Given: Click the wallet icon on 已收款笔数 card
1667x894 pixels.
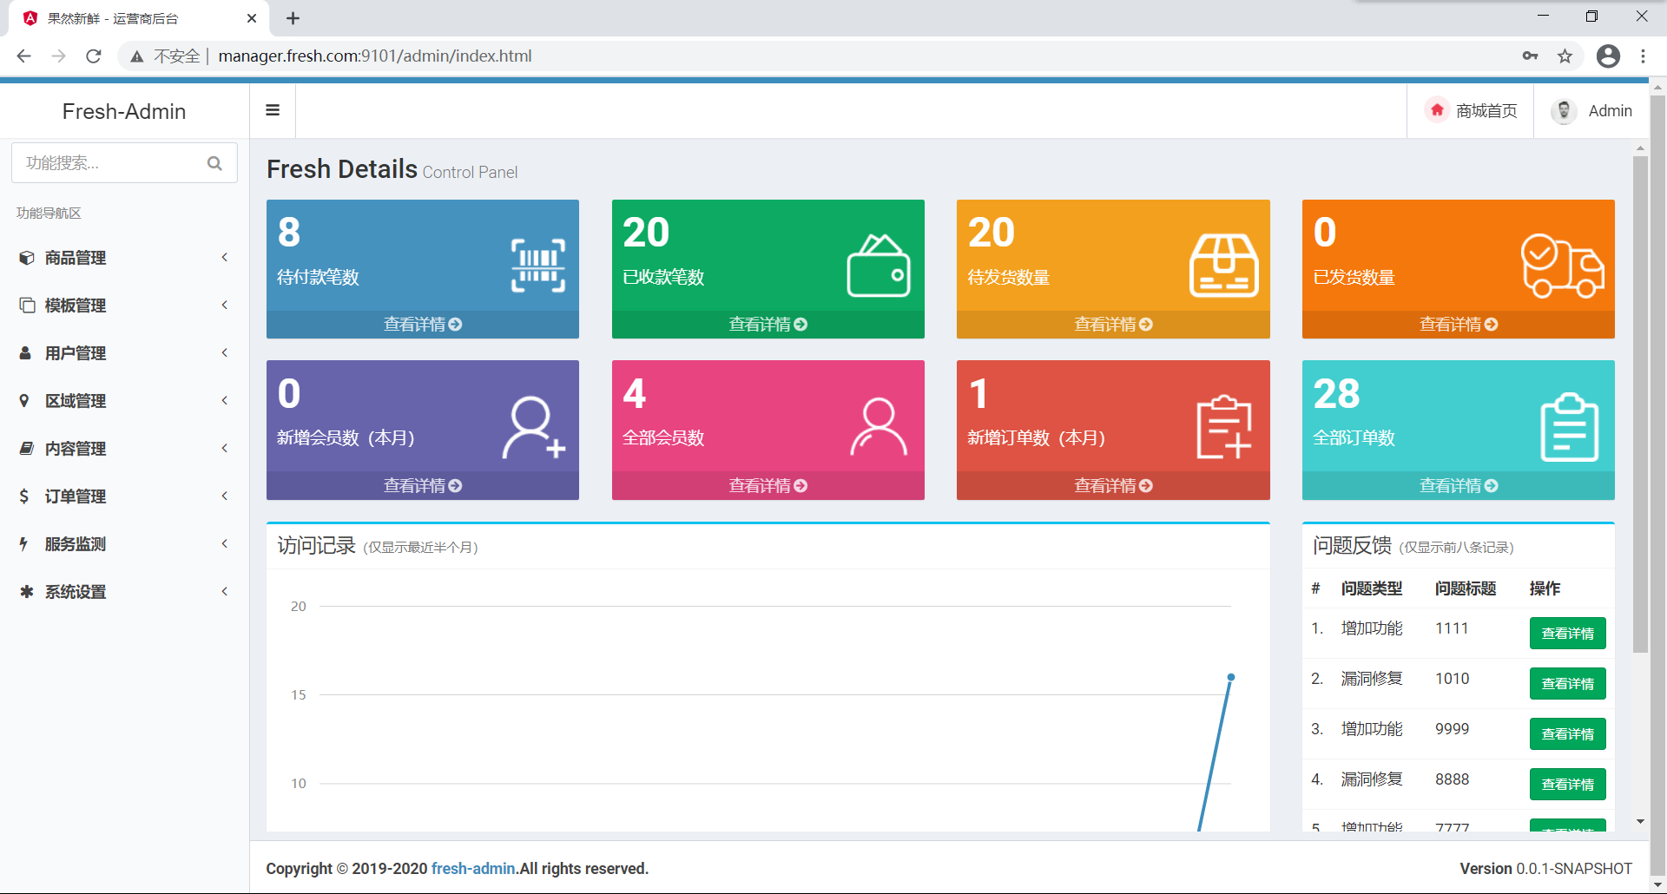Looking at the screenshot, I should tap(879, 266).
